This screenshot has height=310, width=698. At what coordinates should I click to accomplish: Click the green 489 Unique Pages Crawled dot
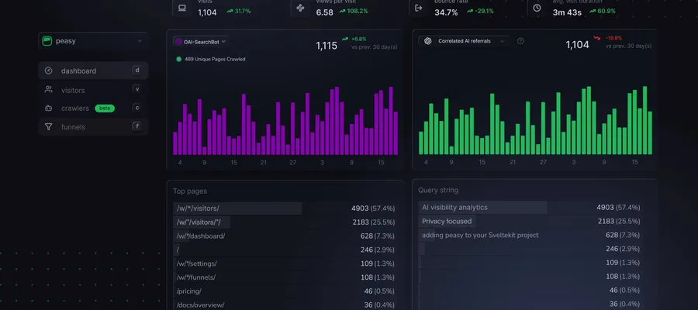[x=178, y=59]
